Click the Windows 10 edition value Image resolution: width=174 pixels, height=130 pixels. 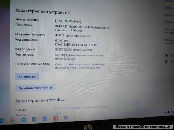coord(82,108)
